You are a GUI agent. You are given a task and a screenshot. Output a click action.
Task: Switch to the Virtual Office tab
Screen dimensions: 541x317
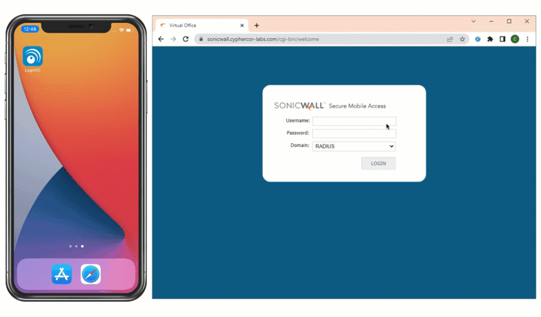[x=197, y=26]
